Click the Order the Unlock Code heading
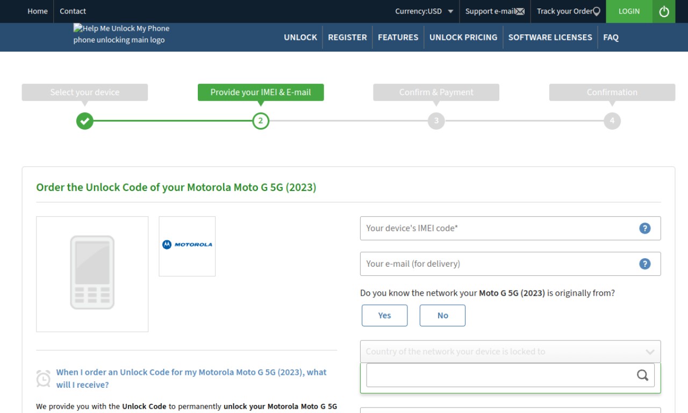The height and width of the screenshot is (413, 688). [x=176, y=188]
